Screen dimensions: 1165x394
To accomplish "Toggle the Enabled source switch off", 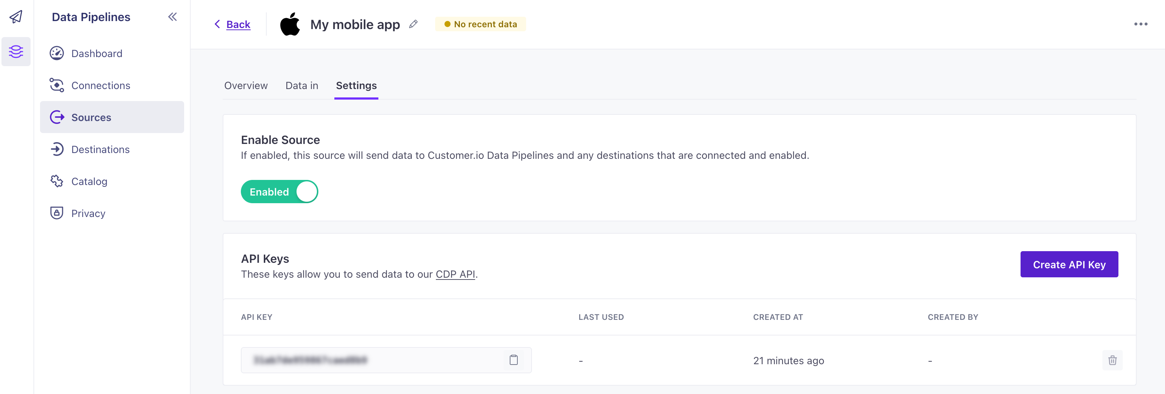I will (x=279, y=192).
